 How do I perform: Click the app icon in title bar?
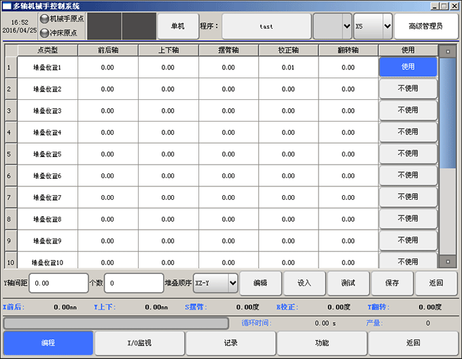coord(7,5)
